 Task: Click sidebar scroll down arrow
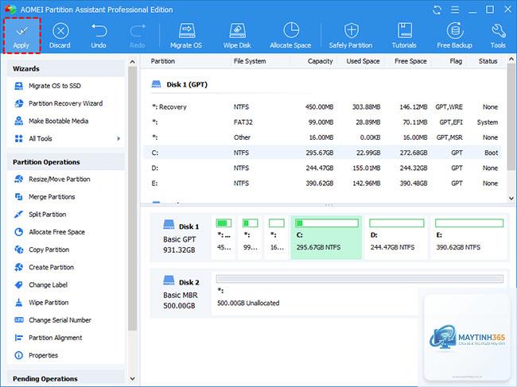pos(132,379)
